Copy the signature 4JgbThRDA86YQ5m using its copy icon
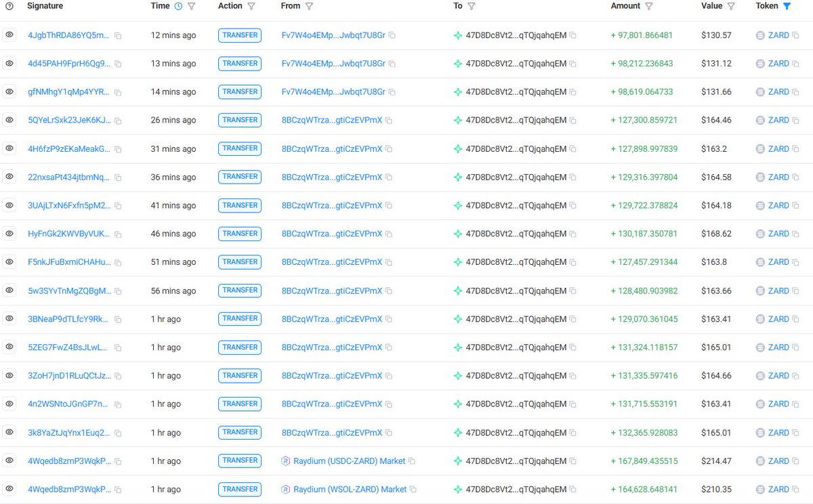Screen dimensions: 813x504 point(118,35)
